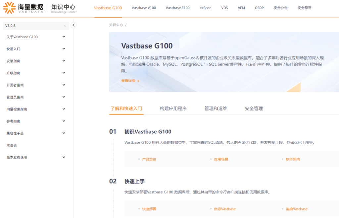This screenshot has width=339, height=218.
Task: Open the 启停Vastbase link
Action: (x=225, y=209)
